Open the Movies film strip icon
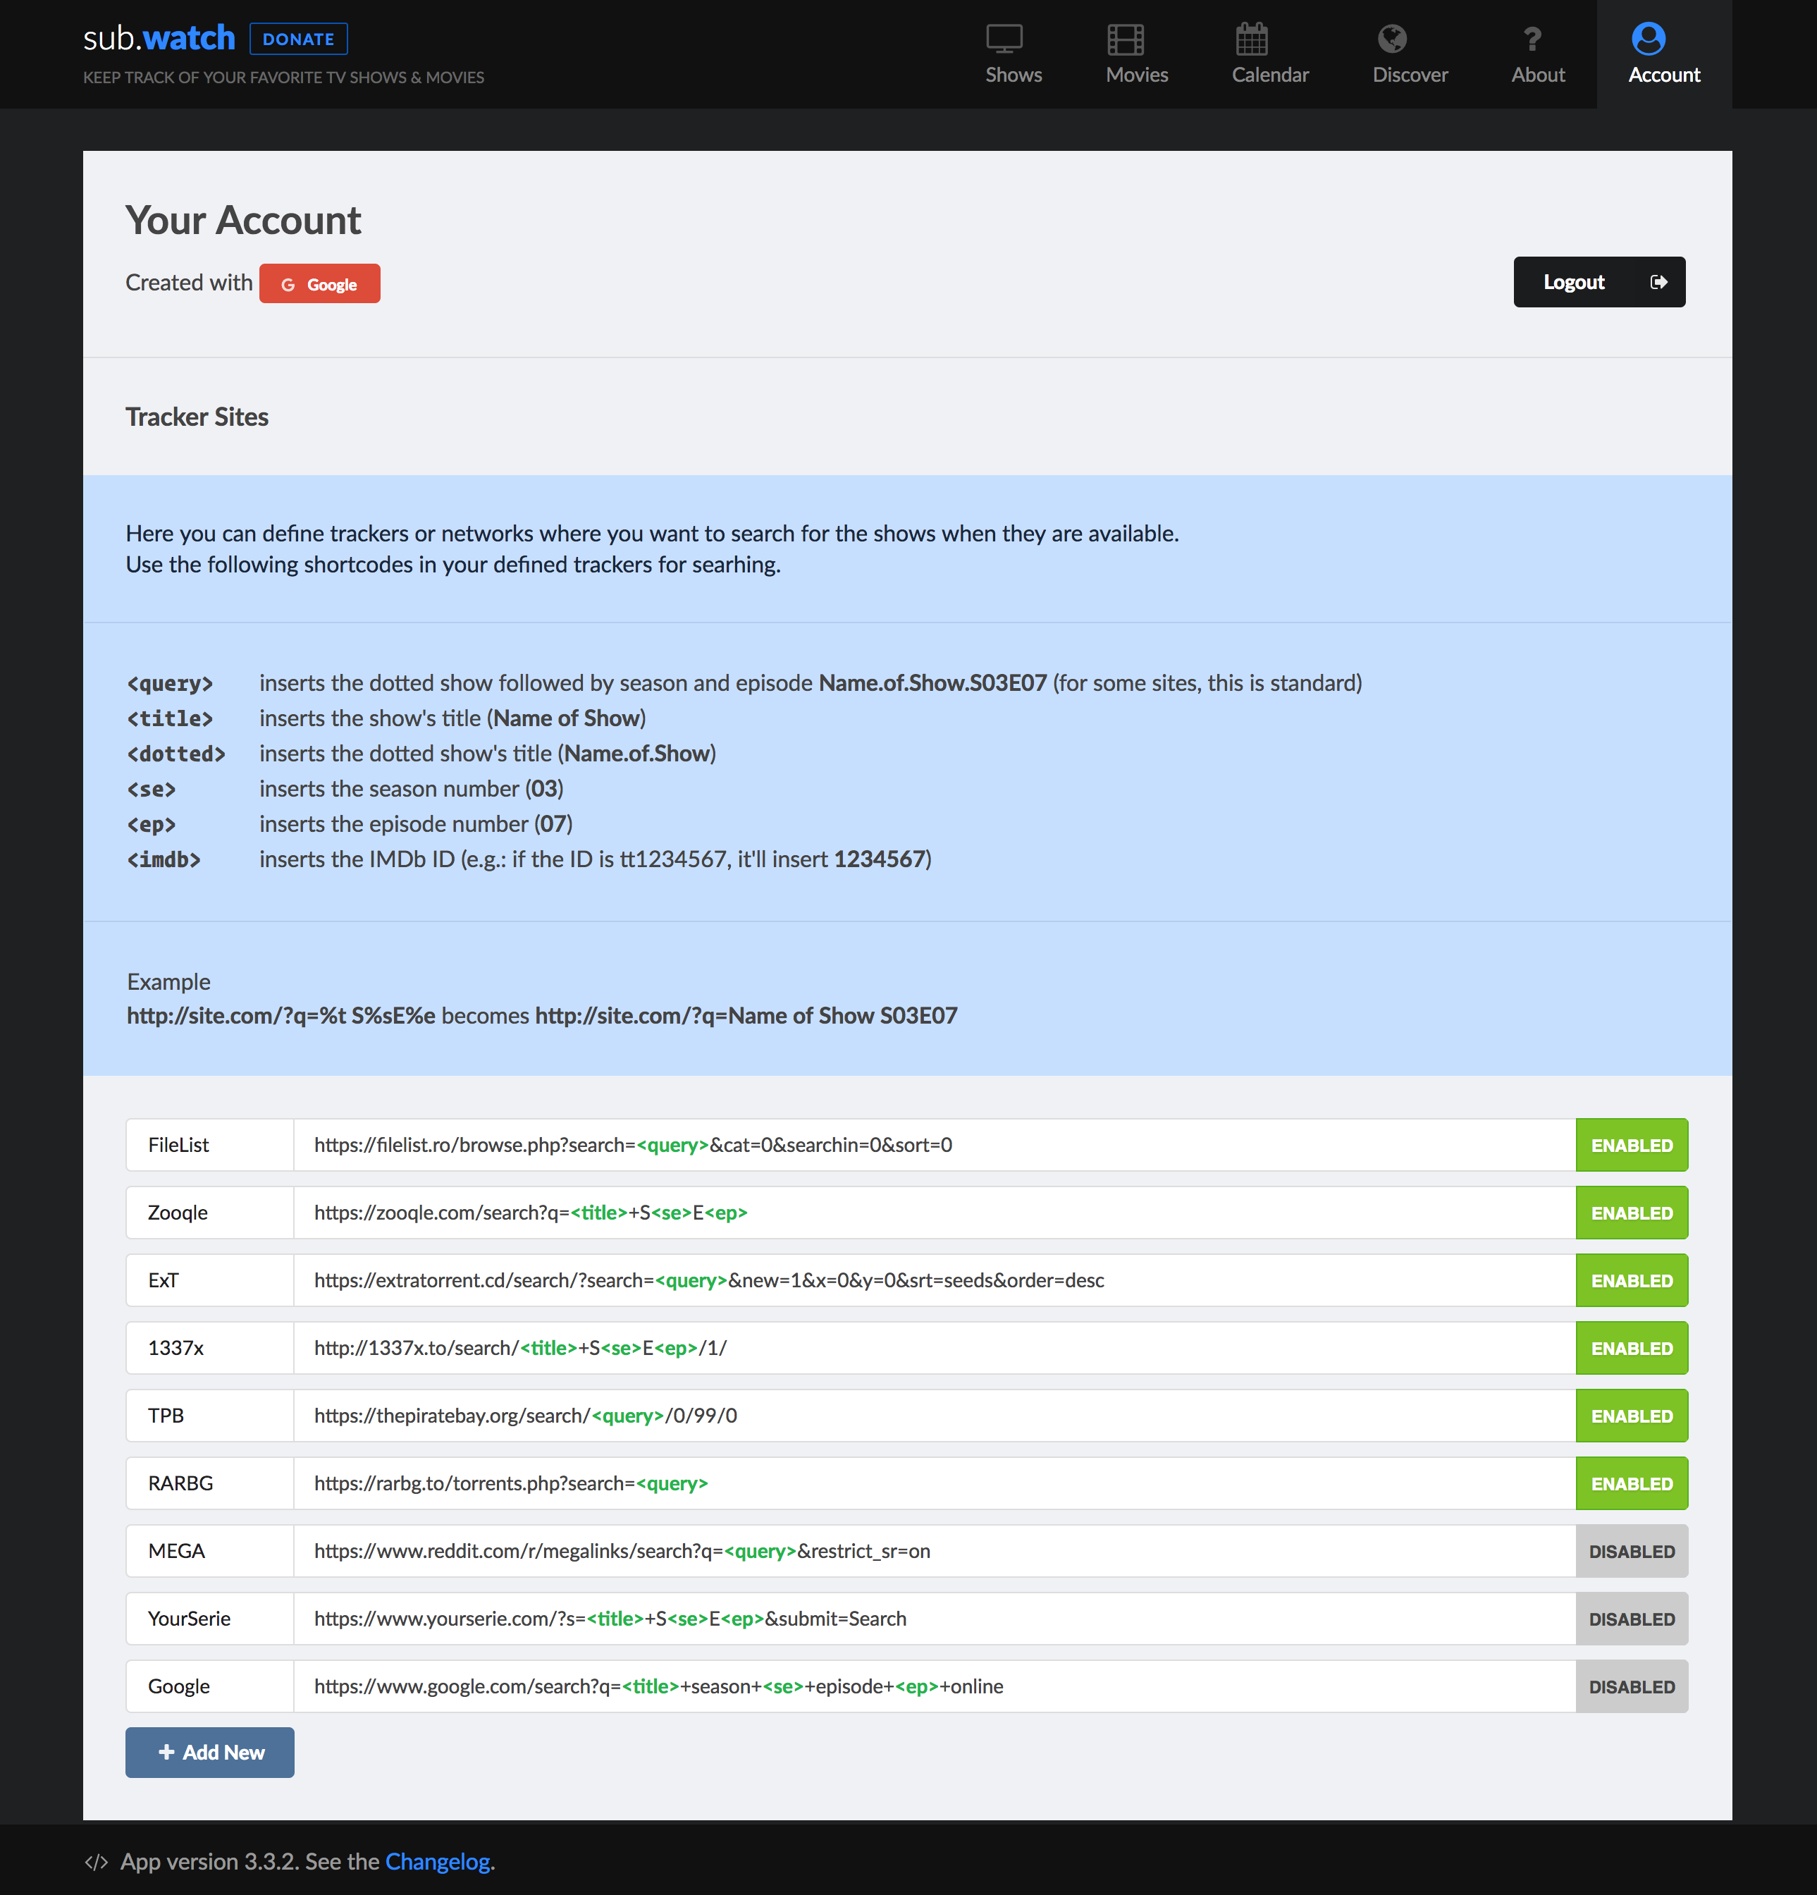The width and height of the screenshot is (1817, 1895). (1125, 39)
